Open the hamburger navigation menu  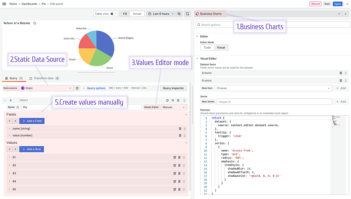point(4,4)
